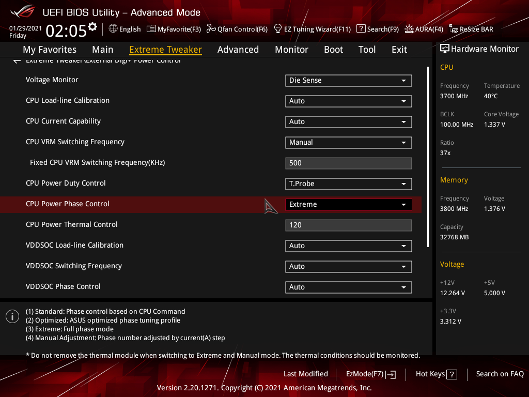Open the Hot Keys help

point(436,374)
